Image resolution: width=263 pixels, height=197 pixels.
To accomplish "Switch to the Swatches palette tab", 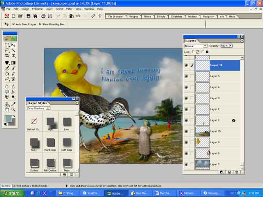I will tap(176, 17).
